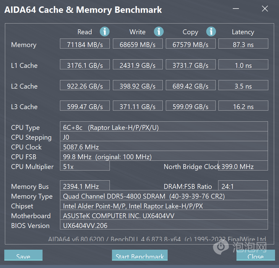279x268 pixels.
Task: Select the L3 Cache Latency field
Action: pyautogui.click(x=243, y=106)
